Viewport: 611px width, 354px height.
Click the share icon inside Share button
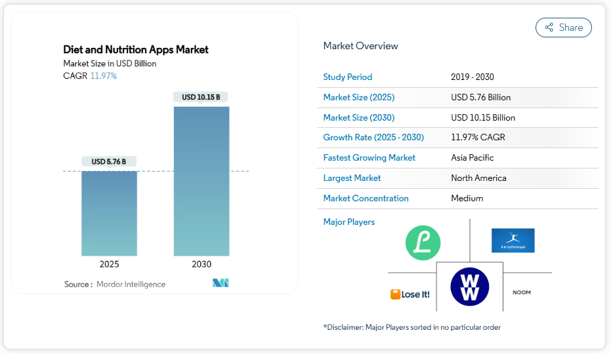click(549, 28)
